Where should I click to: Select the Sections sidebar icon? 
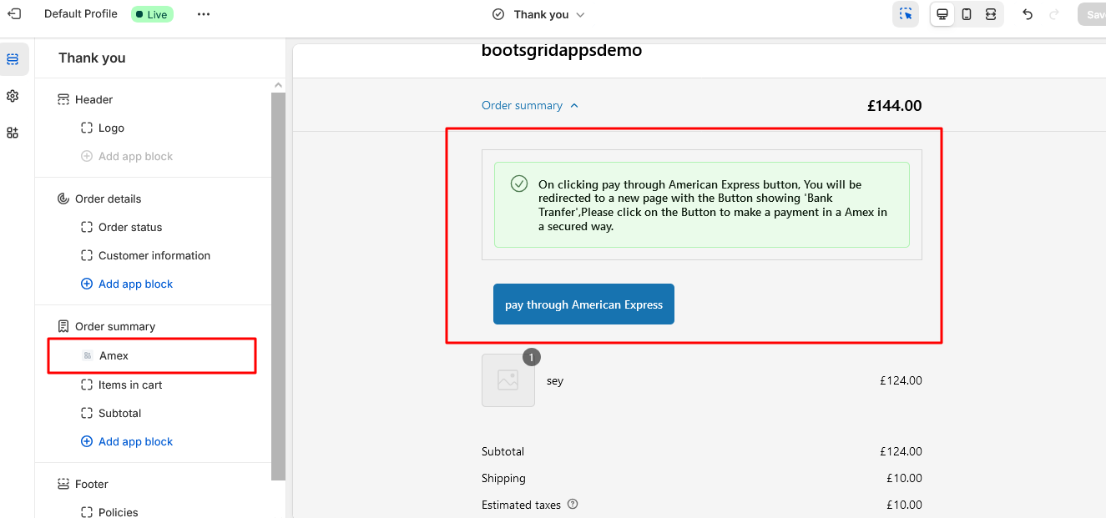click(x=13, y=59)
